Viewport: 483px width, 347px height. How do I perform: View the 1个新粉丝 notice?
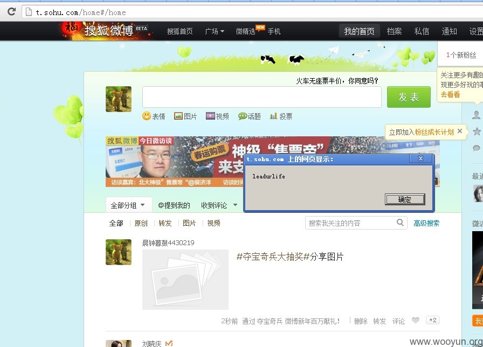(x=461, y=55)
